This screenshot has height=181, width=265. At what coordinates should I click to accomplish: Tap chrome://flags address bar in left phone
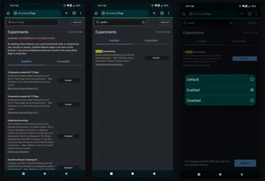[37, 13]
